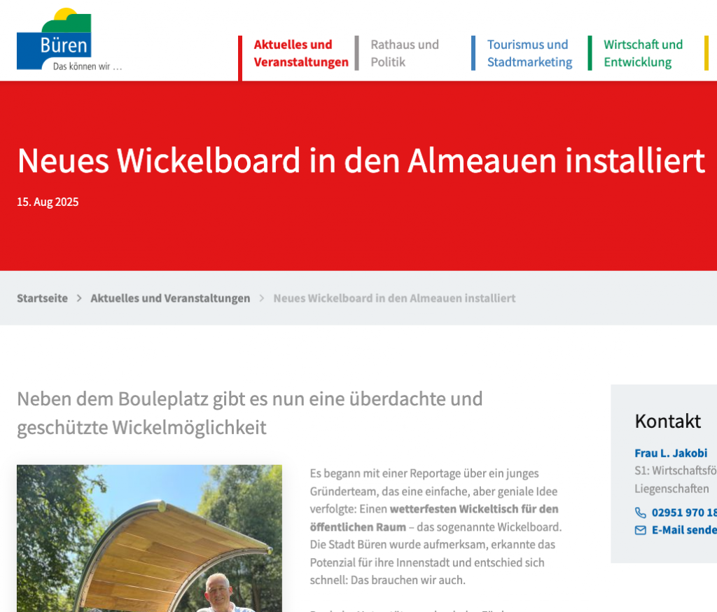Click the yellow bar at navigation's right edge
Image resolution: width=717 pixels, height=612 pixels.
tap(706, 53)
